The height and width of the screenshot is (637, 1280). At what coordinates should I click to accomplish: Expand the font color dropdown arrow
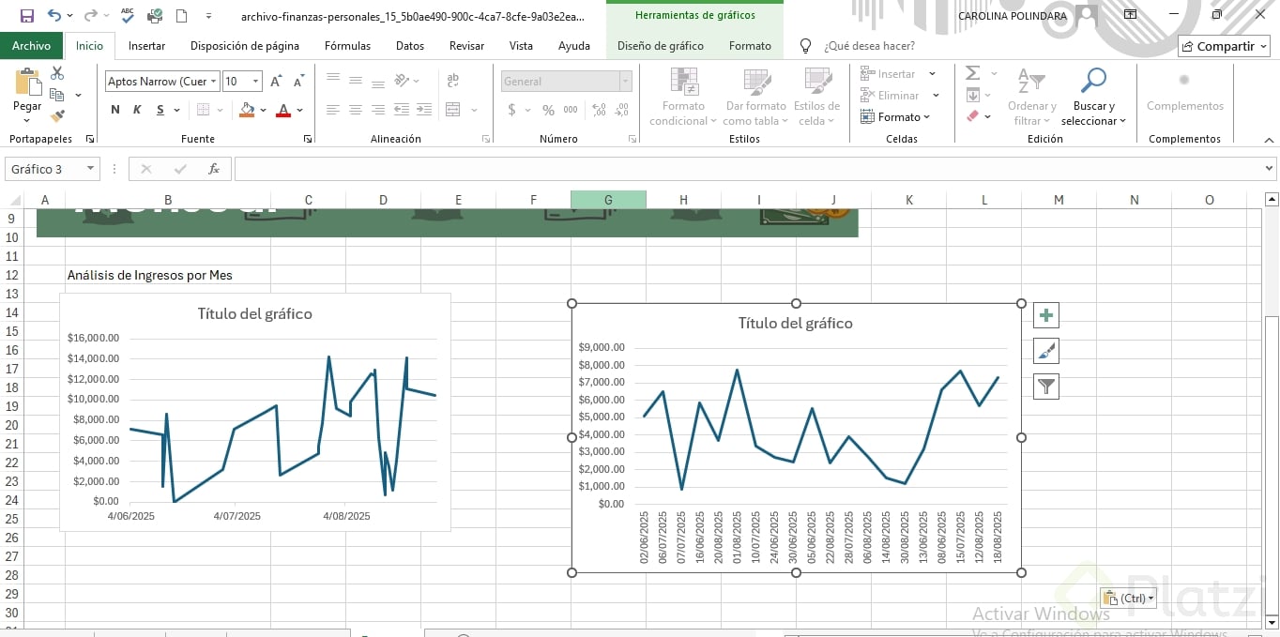299,110
